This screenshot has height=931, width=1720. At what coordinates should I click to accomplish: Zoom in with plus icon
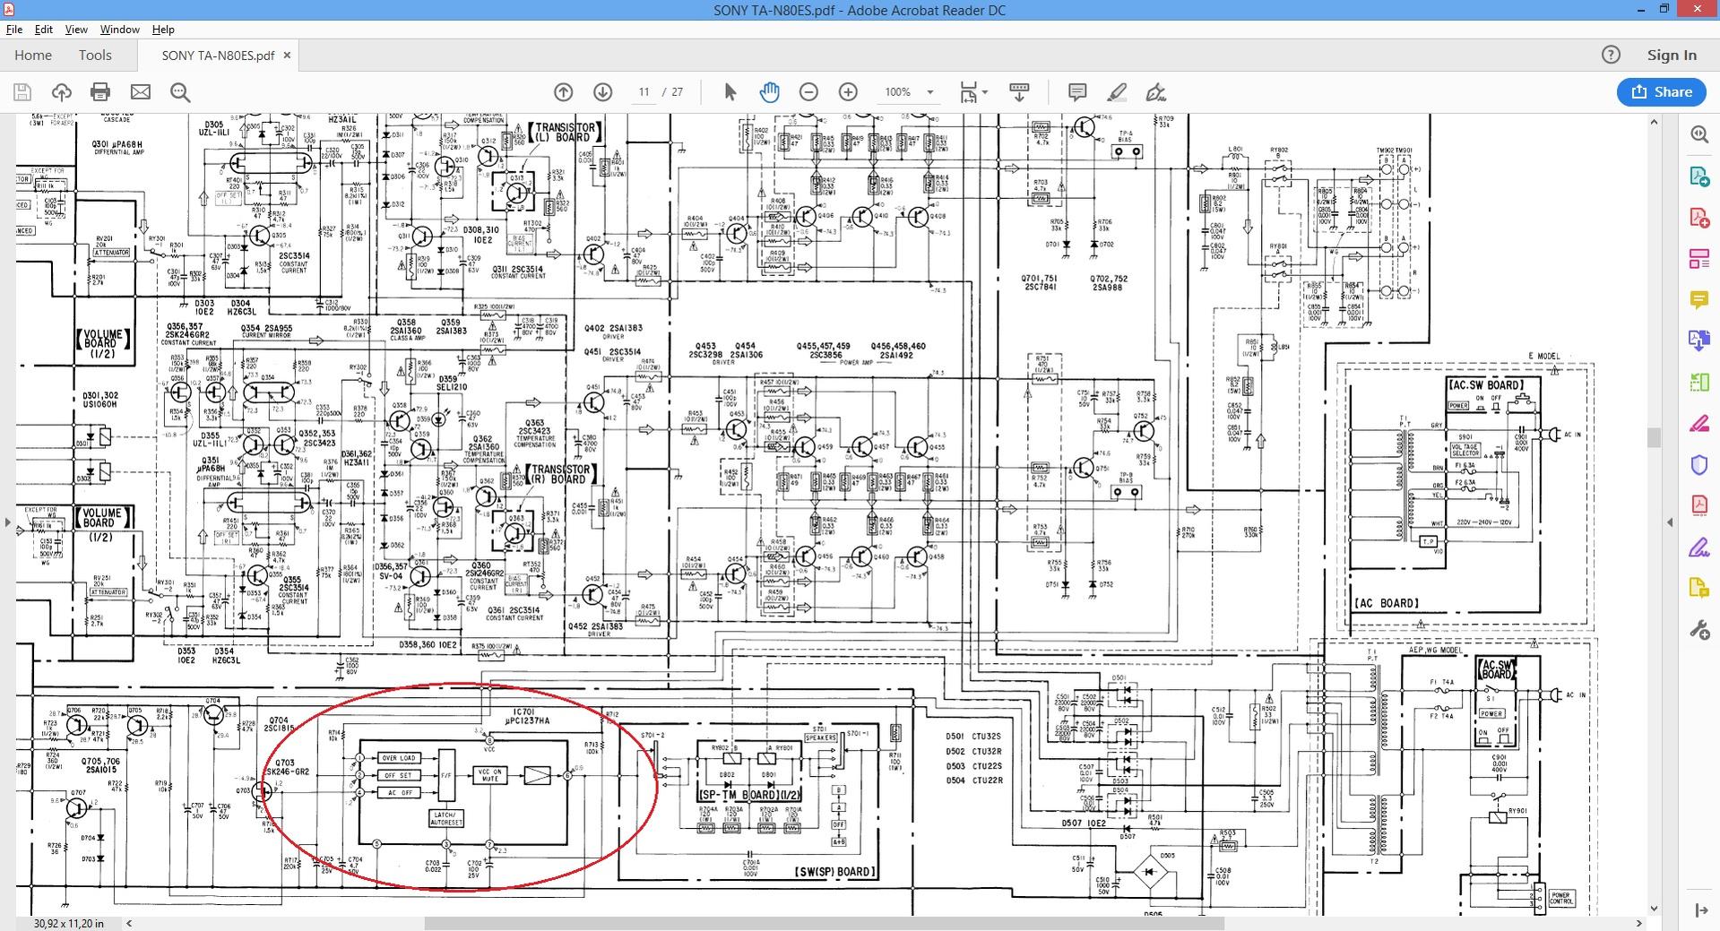click(848, 92)
